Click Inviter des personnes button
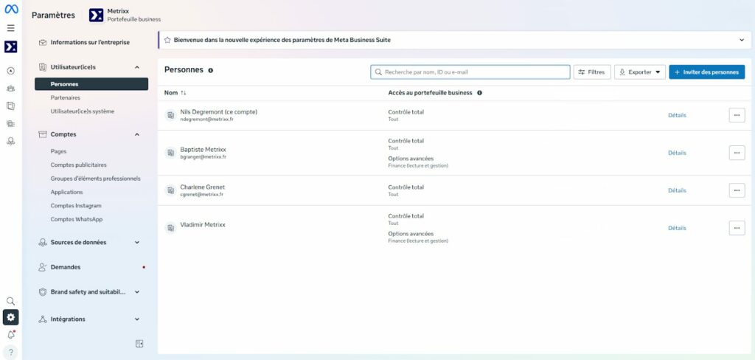The image size is (755, 360). (706, 72)
